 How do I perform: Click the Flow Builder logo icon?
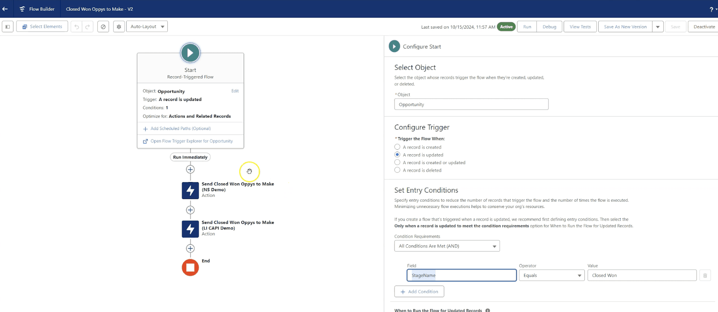click(22, 9)
